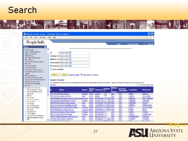Click into the First Name input field
This screenshot has width=188, height=141.
80,66
